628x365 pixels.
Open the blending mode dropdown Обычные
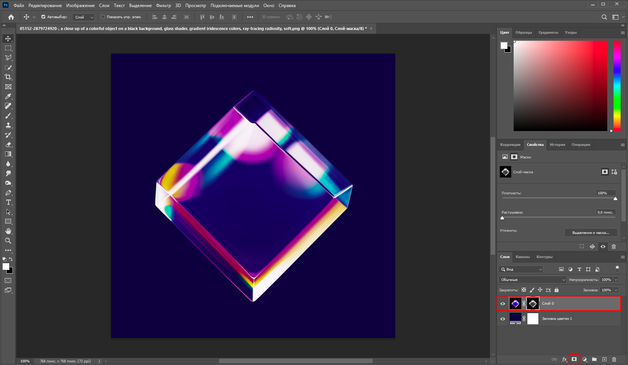pyautogui.click(x=532, y=279)
